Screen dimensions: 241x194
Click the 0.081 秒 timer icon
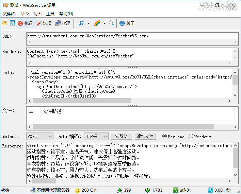210,190
